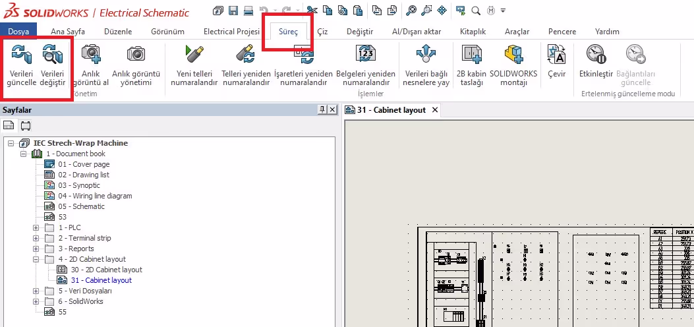Image resolution: width=694 pixels, height=327 pixels.
Task: Click Telleri yeniden numaralandır
Action: (x=246, y=55)
